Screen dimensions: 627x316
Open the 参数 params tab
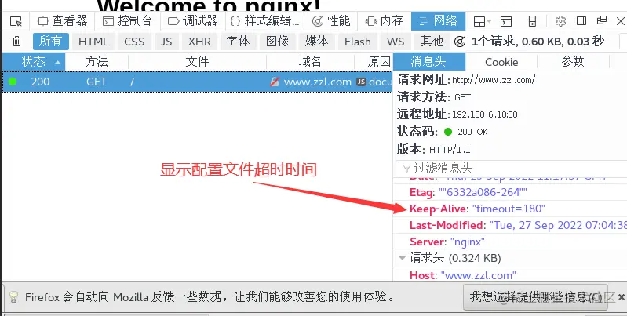point(573,61)
